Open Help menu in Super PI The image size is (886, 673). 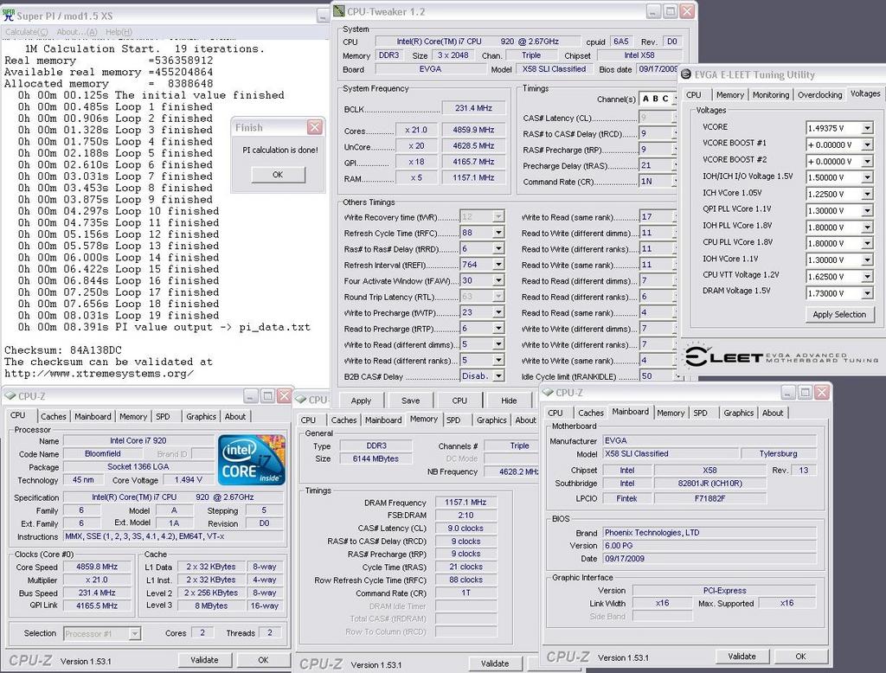coord(119,32)
